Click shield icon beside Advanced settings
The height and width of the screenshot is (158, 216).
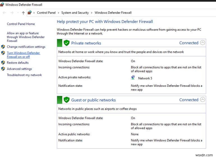(x=3, y=69)
